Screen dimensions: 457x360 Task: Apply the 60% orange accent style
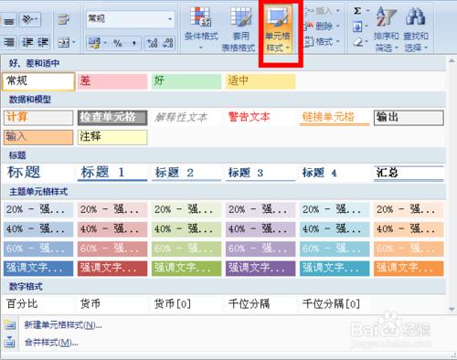tap(409, 249)
